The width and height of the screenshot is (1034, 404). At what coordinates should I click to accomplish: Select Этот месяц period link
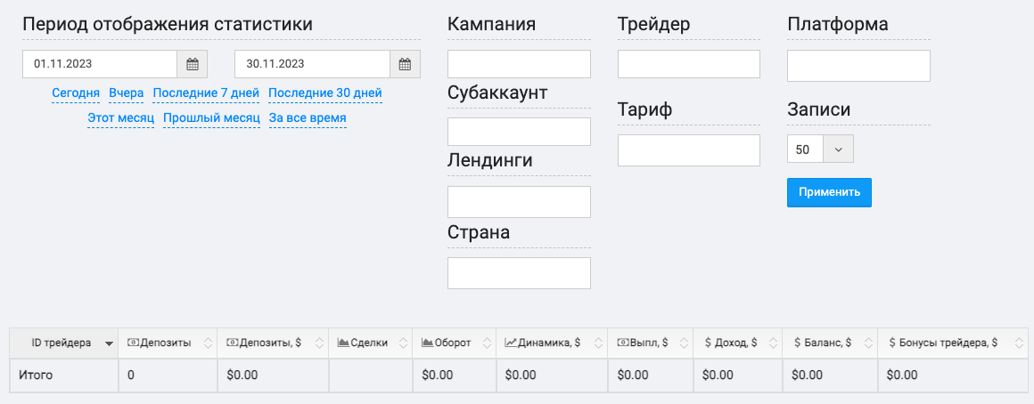pyautogui.click(x=120, y=118)
